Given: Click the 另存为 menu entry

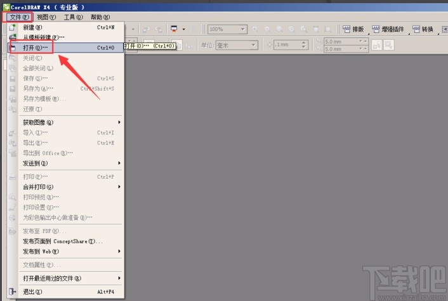Looking at the screenshot, I should click(x=66, y=89).
